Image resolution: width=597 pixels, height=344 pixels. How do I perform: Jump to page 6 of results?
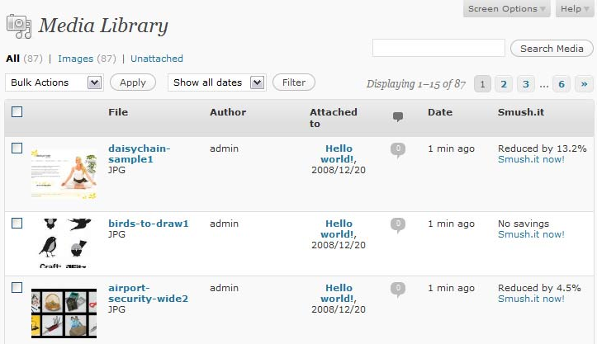pos(561,83)
